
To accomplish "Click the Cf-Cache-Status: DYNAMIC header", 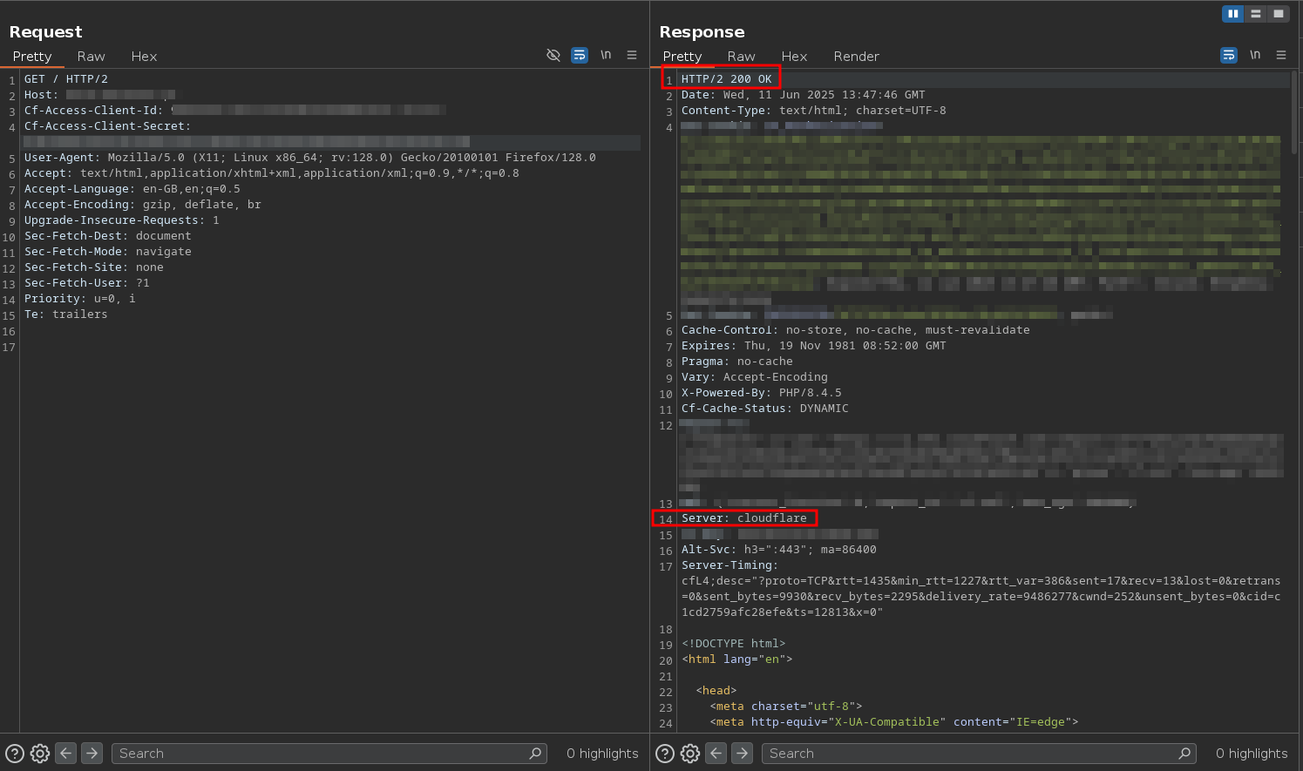I will pos(765,409).
